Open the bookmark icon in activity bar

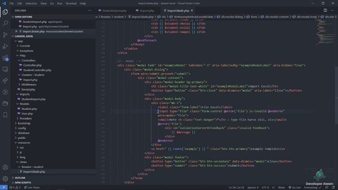point(5,115)
